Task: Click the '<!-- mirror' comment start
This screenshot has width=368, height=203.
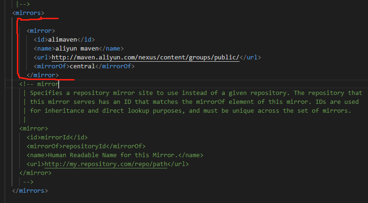Action: pos(39,84)
